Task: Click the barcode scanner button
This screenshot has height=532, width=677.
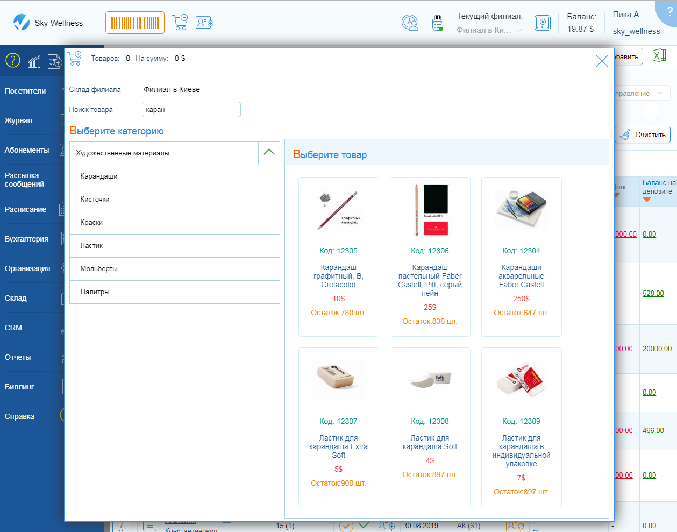Action: (135, 23)
